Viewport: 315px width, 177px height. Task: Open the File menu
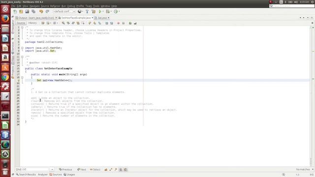(x=13, y=6)
